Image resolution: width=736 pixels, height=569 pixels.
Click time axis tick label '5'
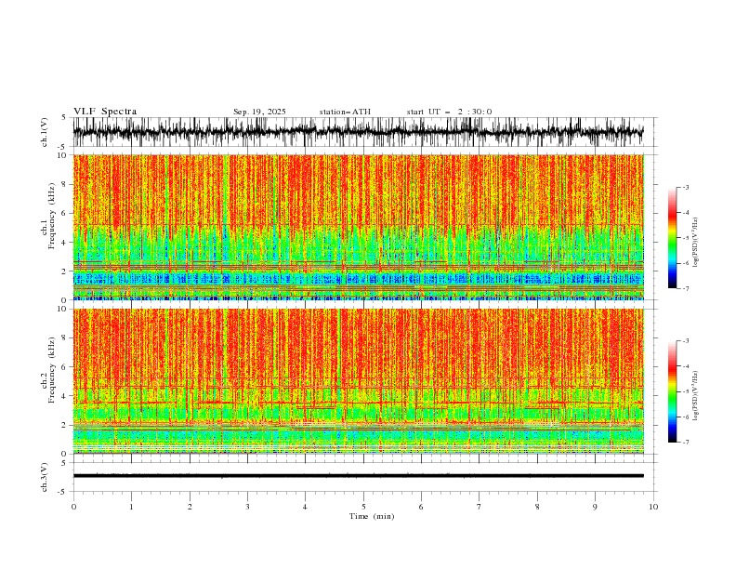pos(363,507)
